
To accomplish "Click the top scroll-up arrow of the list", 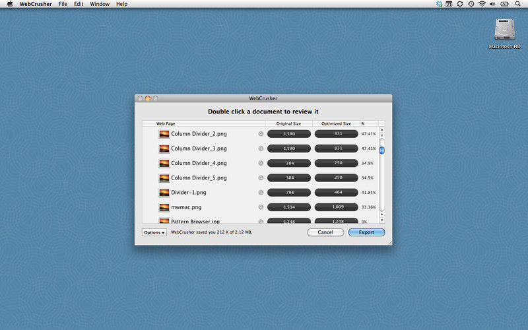I will [382, 129].
